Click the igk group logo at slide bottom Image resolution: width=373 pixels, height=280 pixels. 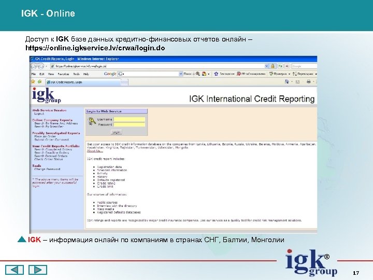point(311,262)
